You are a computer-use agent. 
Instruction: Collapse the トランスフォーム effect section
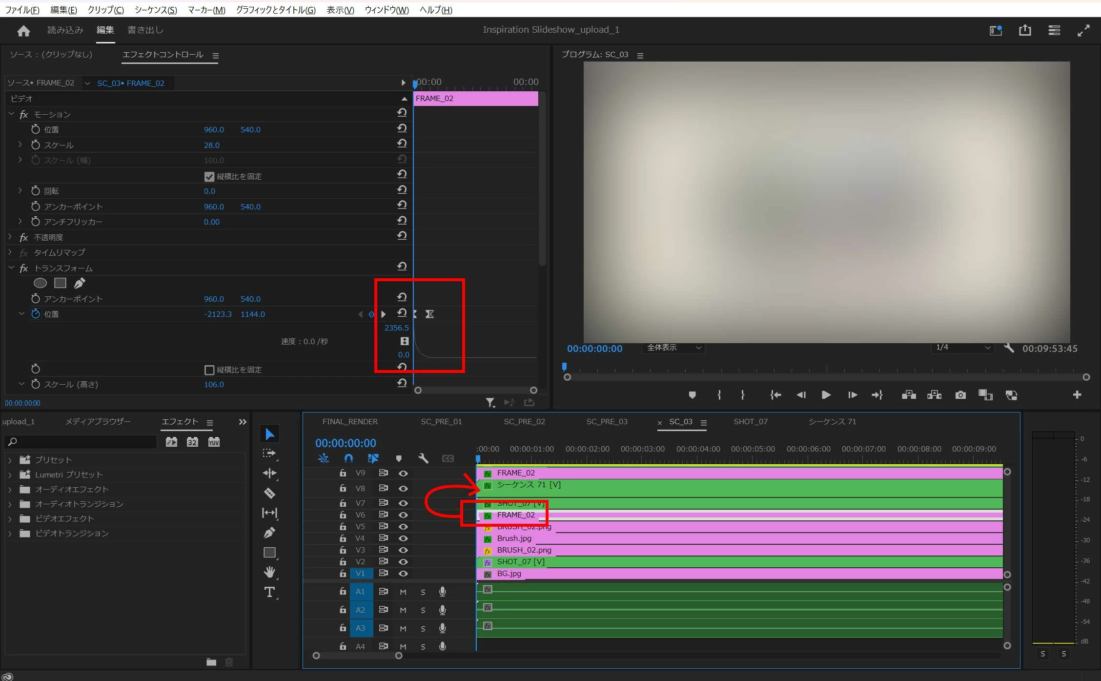click(x=11, y=268)
